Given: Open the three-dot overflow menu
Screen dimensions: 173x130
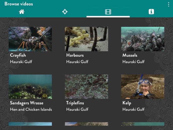Looking at the screenshot, I should (x=169, y=4).
